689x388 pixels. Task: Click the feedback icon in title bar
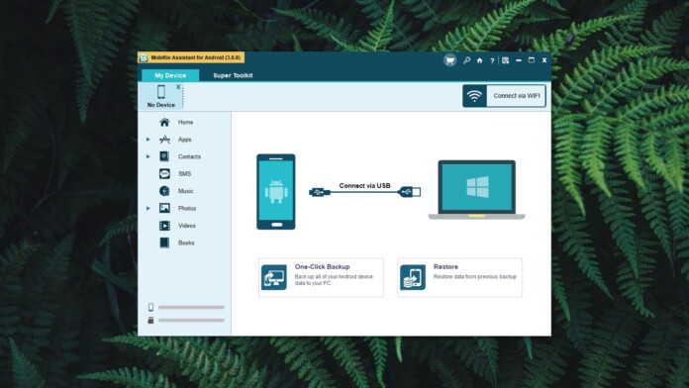[x=505, y=60]
